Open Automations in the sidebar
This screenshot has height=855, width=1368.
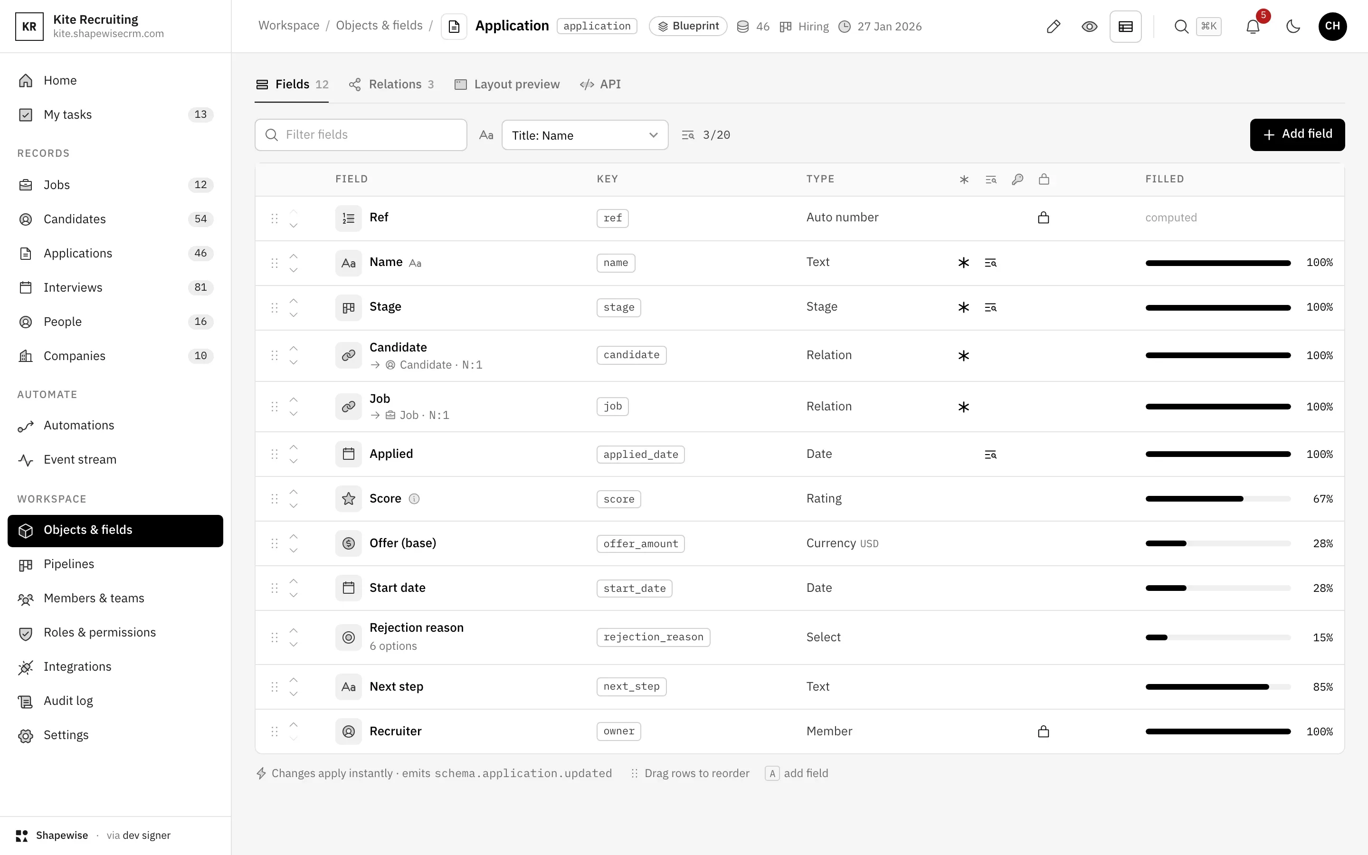(115, 425)
